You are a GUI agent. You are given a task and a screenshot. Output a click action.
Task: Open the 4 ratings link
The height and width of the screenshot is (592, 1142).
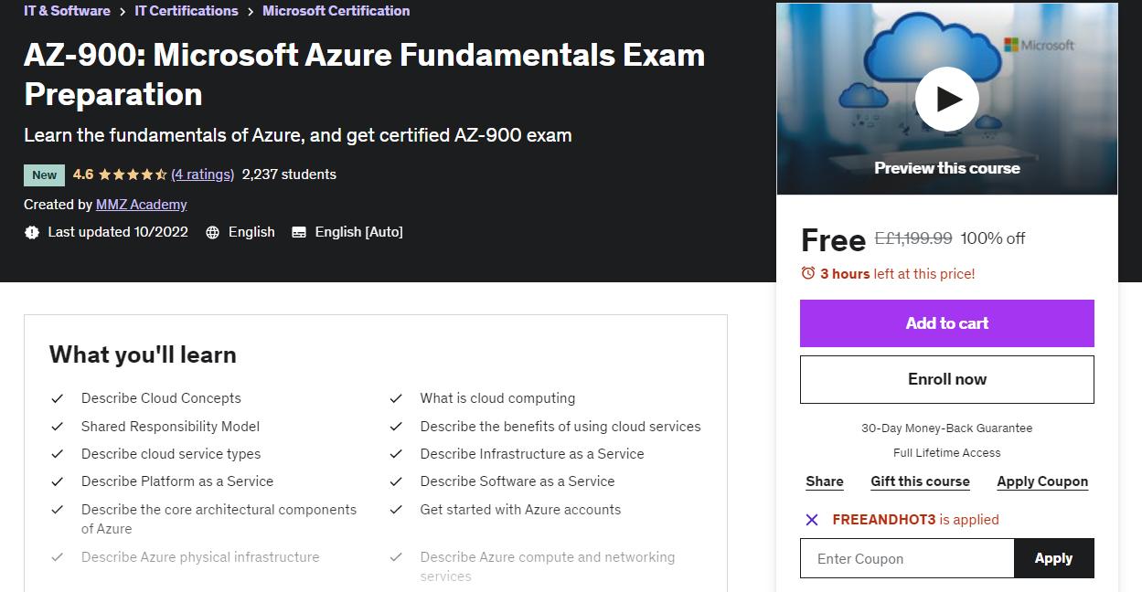(x=203, y=174)
